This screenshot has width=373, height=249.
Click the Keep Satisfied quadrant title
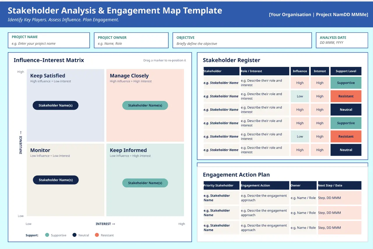tap(48, 76)
